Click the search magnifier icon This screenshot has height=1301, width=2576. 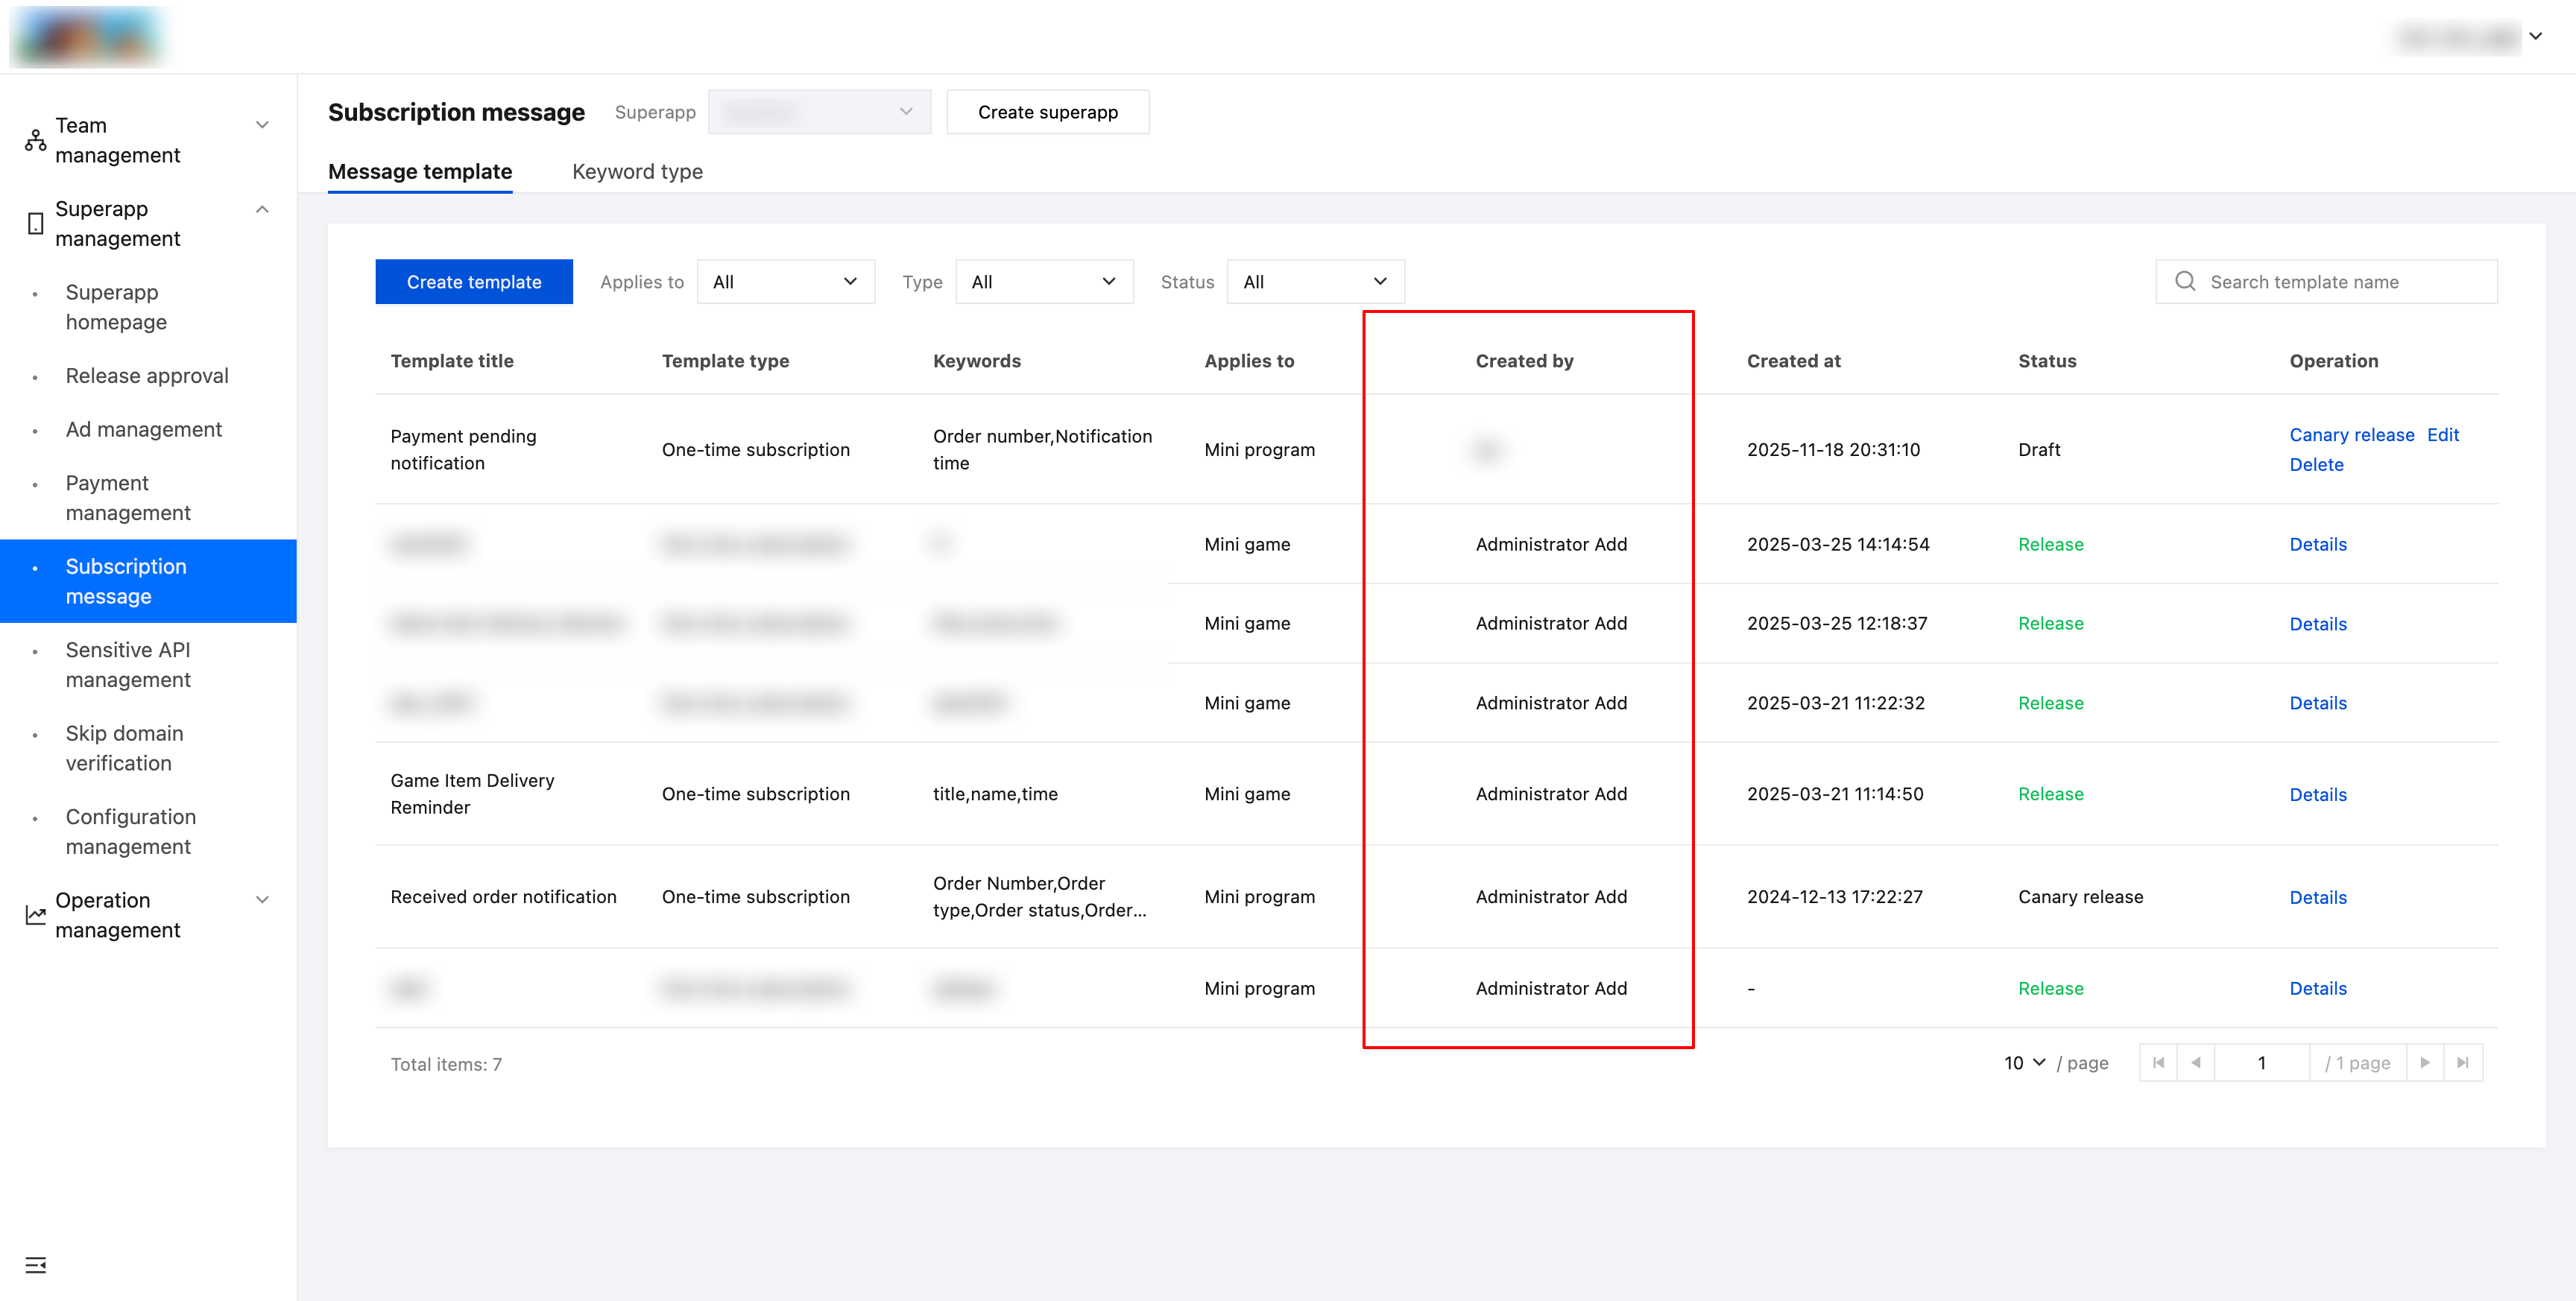(x=2185, y=282)
